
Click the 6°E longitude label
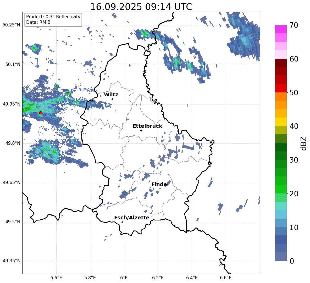[x=124, y=278]
